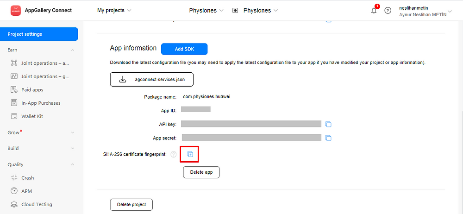Select Project settings in sidebar
The width and height of the screenshot is (463, 214).
click(x=39, y=34)
